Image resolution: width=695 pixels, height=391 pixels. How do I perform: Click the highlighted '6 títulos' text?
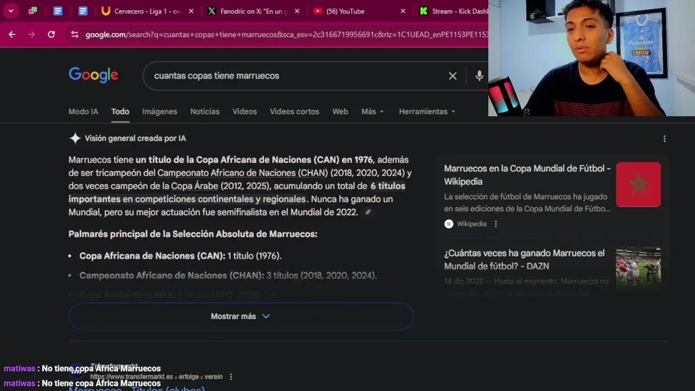tap(388, 186)
